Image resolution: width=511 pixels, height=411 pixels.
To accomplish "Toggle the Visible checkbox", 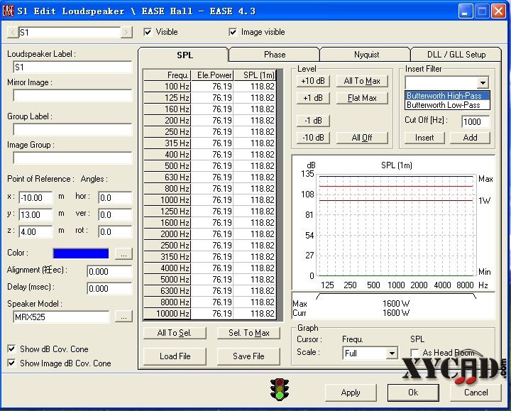I will (x=148, y=32).
